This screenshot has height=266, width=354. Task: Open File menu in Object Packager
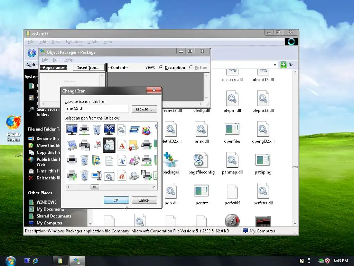[45, 60]
